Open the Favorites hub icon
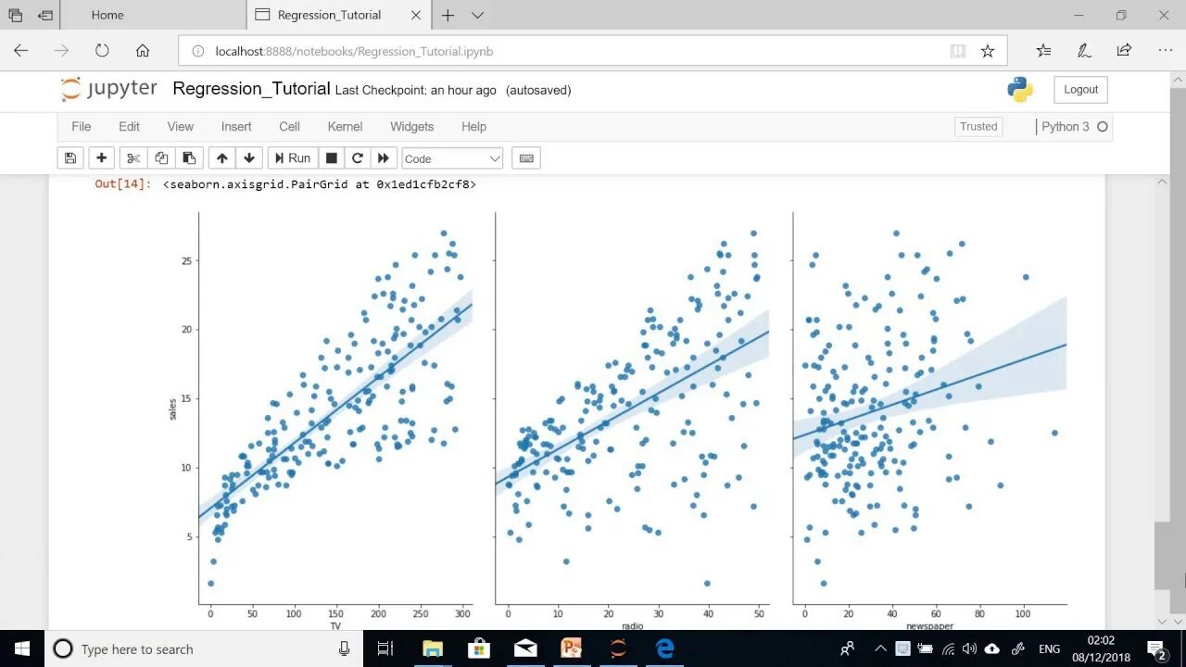 pyautogui.click(x=1043, y=51)
